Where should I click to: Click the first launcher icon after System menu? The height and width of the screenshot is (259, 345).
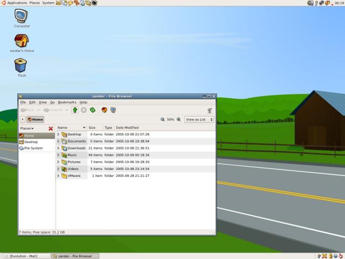(x=58, y=3)
